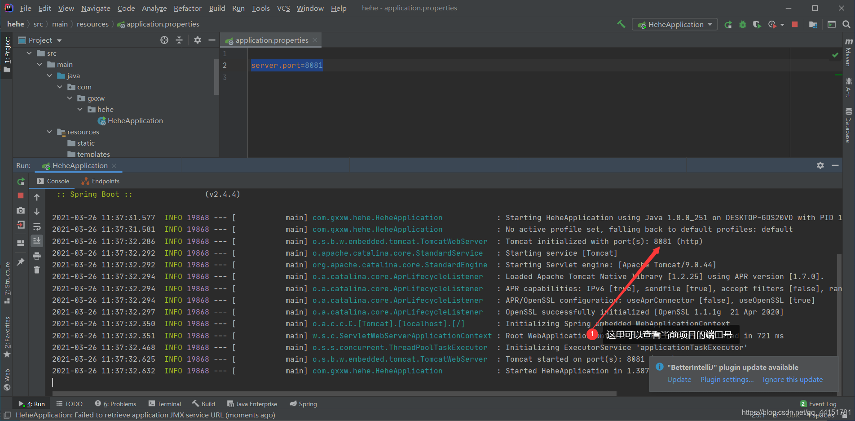Stop the process in the Run panel sidebar

21,195
